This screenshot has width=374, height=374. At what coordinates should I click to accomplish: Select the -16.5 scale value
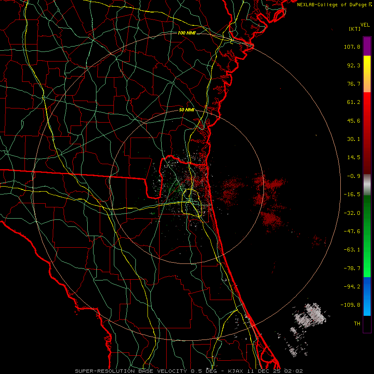click(352, 194)
